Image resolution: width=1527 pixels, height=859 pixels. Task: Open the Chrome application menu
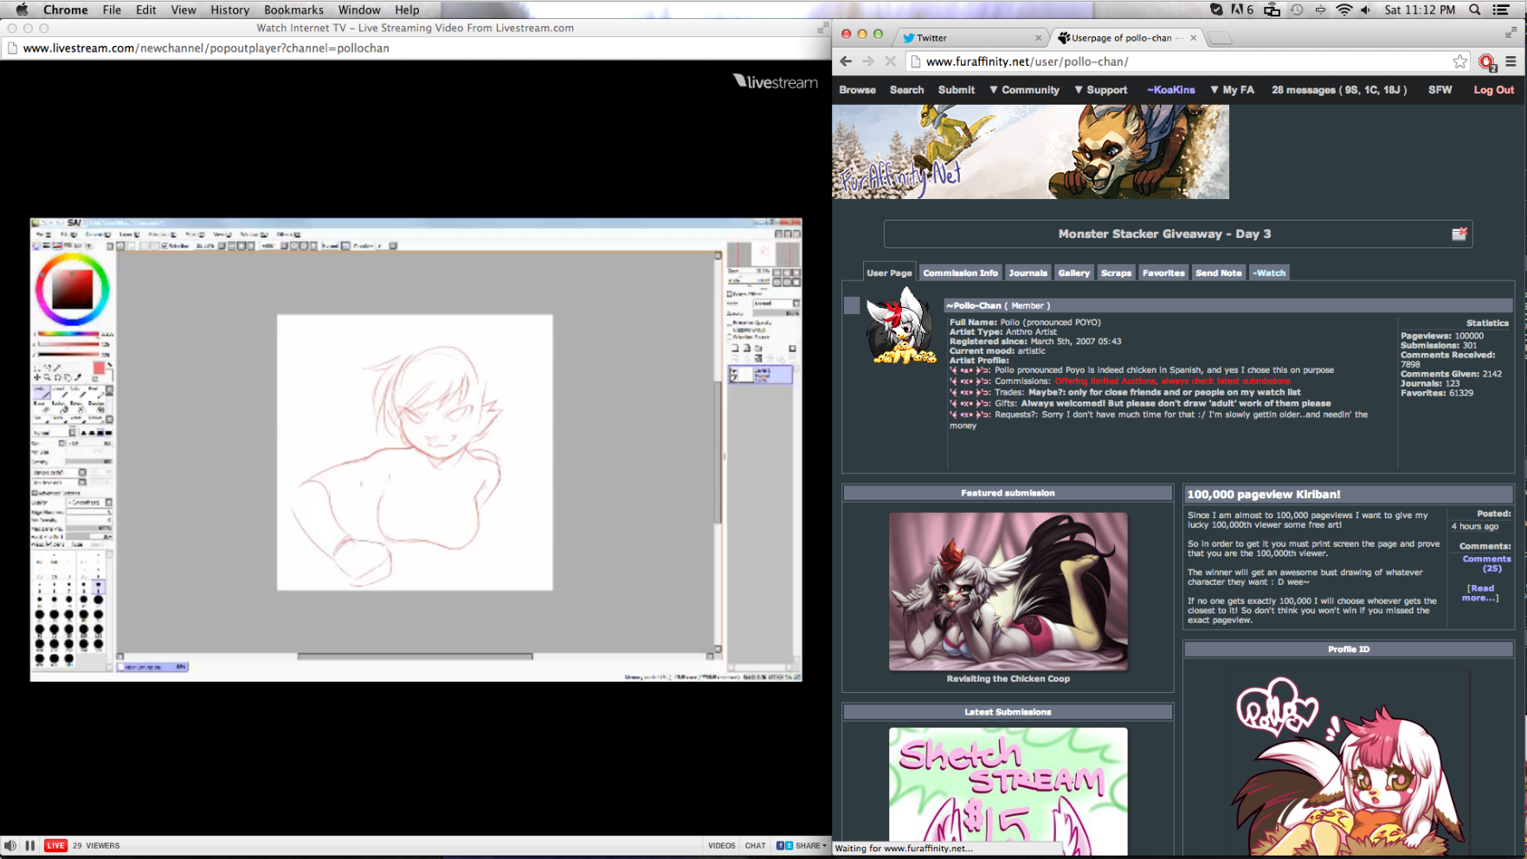[66, 10]
